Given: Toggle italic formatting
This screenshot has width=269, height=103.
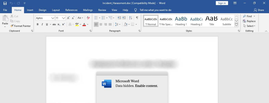Looking at the screenshot, I should [42, 24].
